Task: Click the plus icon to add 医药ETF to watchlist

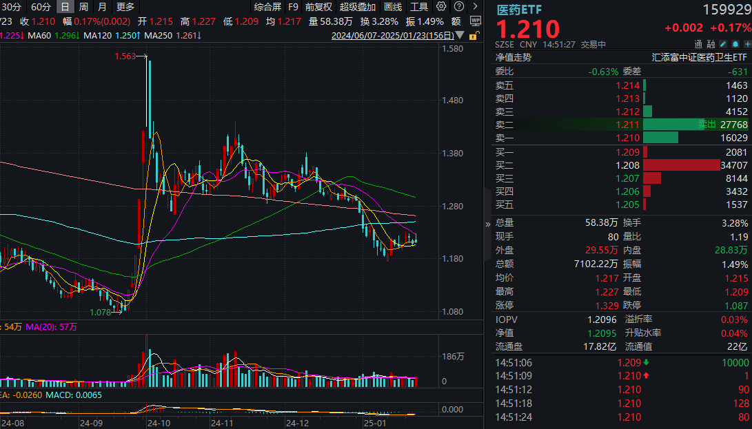Action: [x=747, y=43]
